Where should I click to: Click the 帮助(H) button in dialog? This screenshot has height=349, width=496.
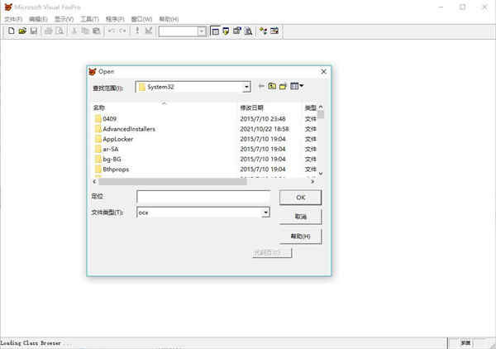point(301,237)
